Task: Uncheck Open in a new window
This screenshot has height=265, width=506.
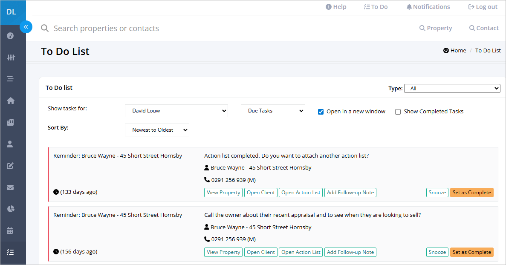Action: [x=321, y=112]
